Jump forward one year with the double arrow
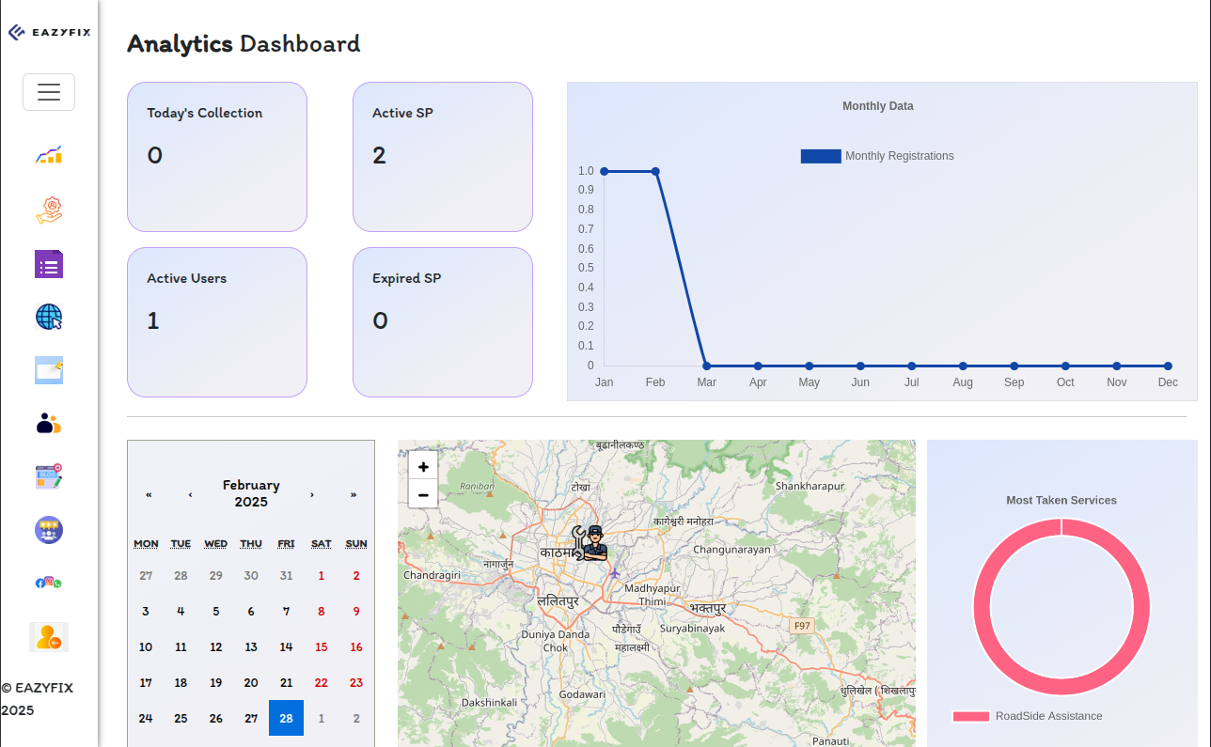Image resolution: width=1211 pixels, height=747 pixels. (354, 494)
